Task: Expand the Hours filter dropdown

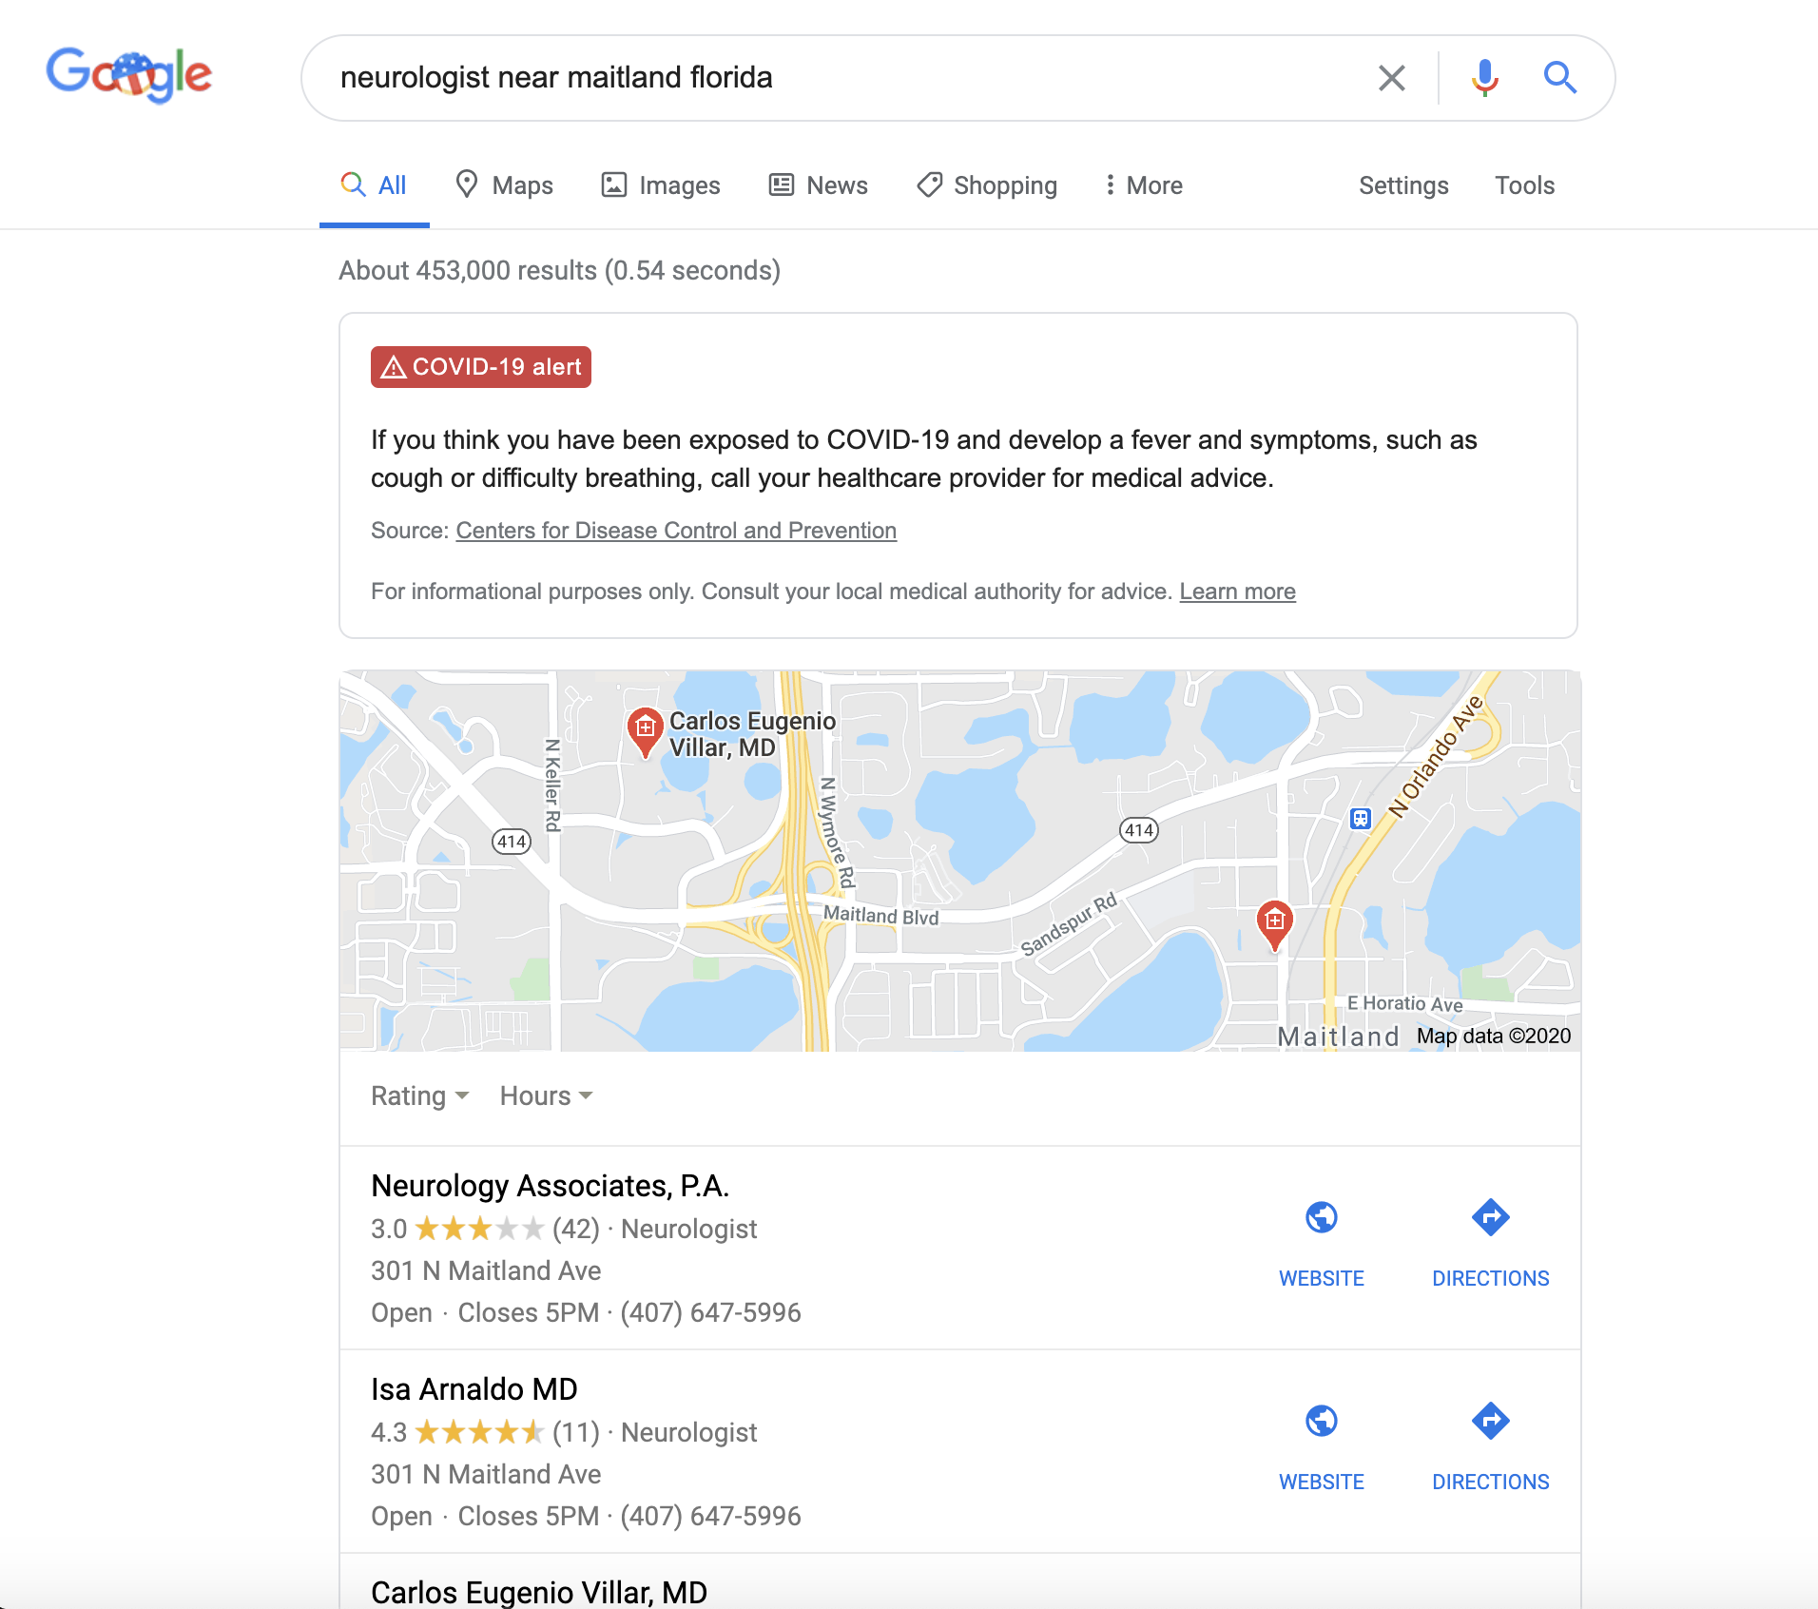Action: pos(546,1096)
